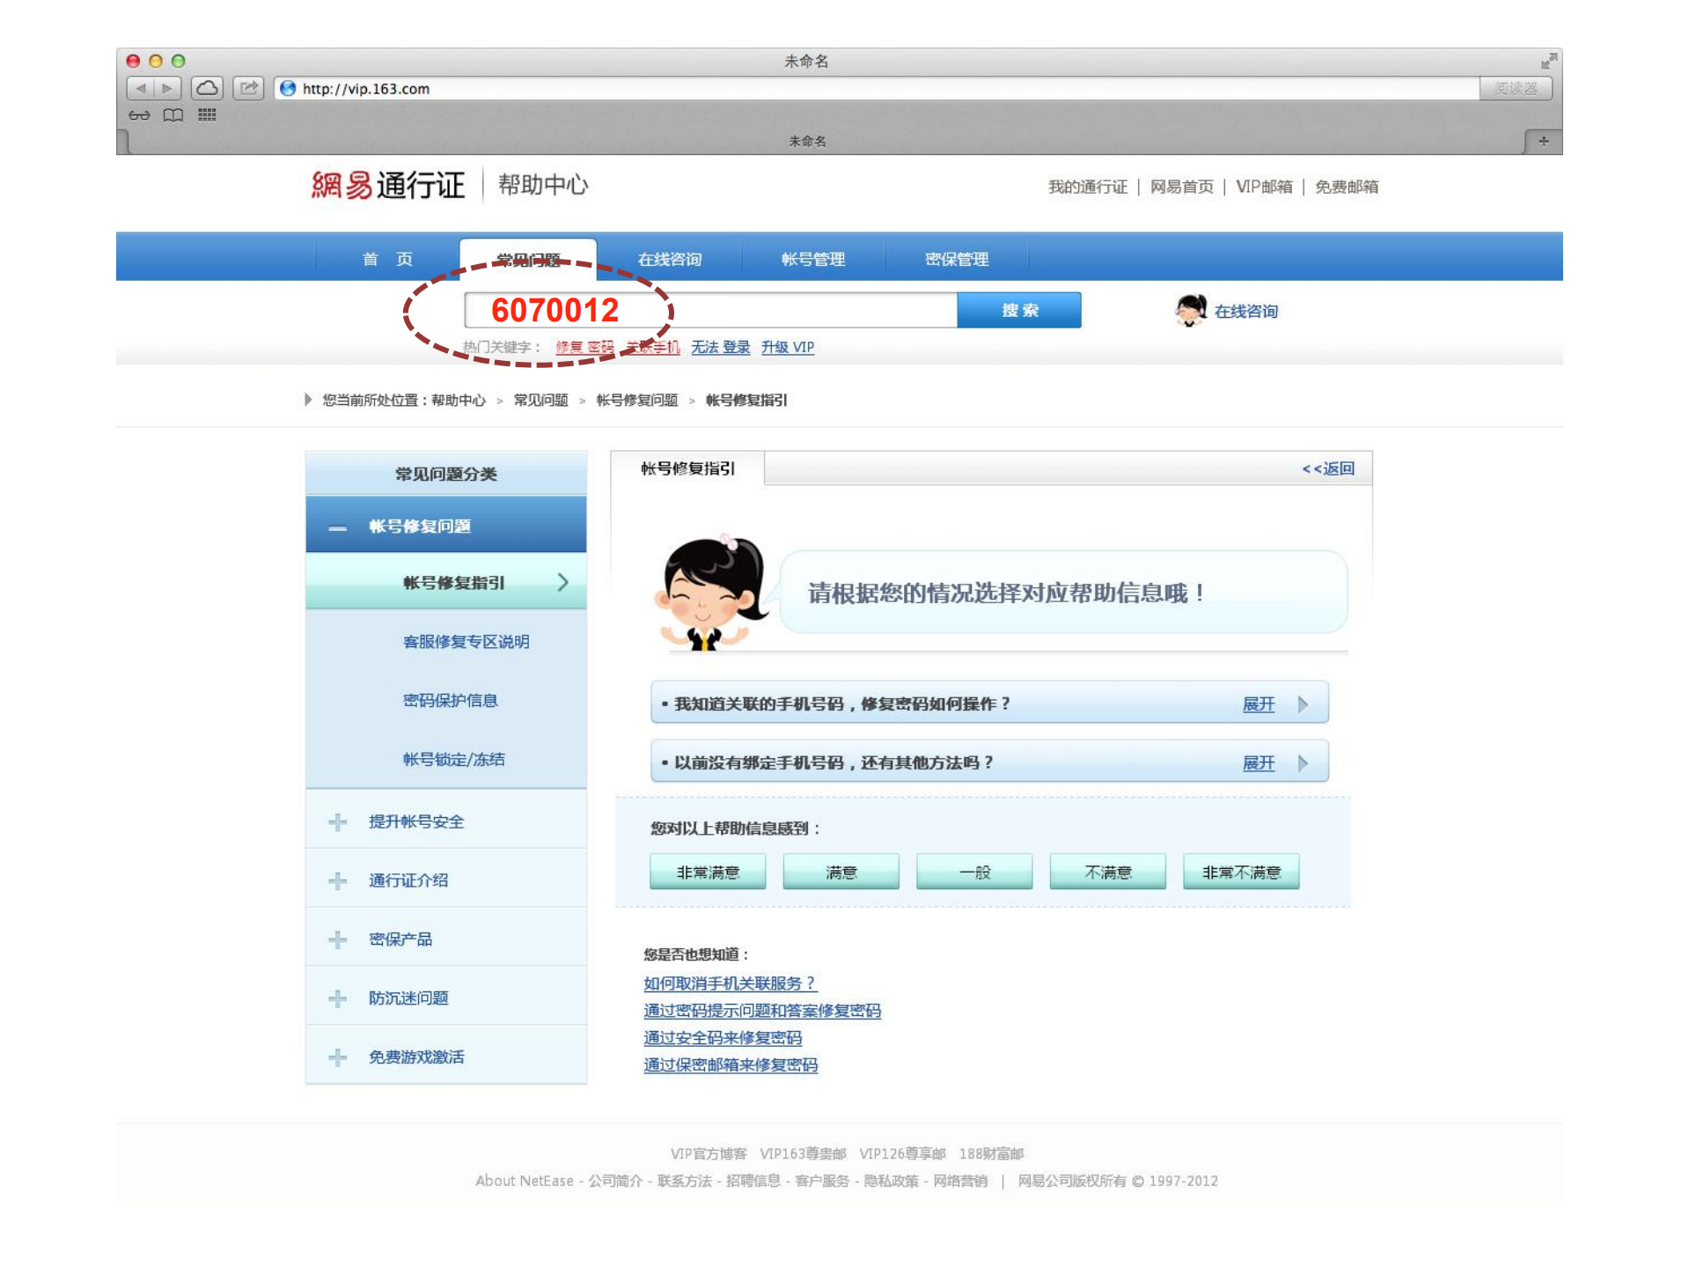Switch to the 帐号管理 tab
The image size is (1689, 1267).
pos(811,258)
